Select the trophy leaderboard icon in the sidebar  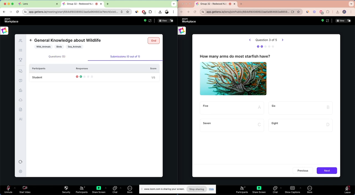coord(20,60)
